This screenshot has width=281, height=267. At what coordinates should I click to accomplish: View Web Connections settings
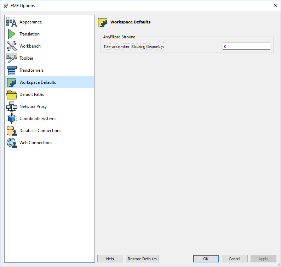(50, 143)
